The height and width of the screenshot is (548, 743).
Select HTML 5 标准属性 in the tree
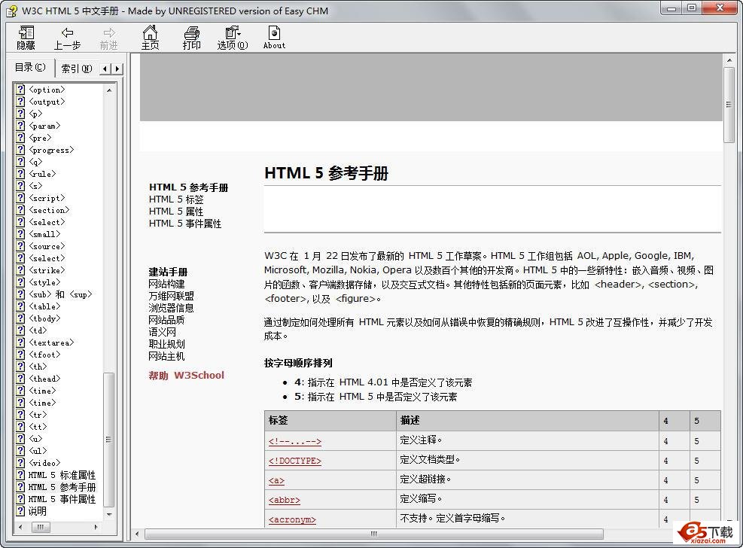point(62,475)
